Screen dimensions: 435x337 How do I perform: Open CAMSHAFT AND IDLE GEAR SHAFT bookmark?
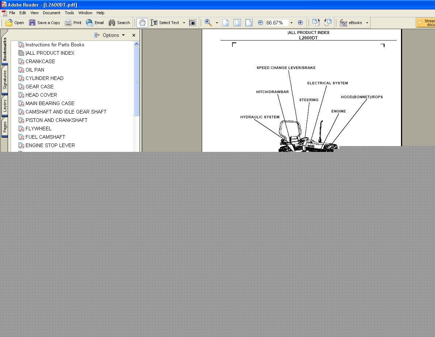66,112
